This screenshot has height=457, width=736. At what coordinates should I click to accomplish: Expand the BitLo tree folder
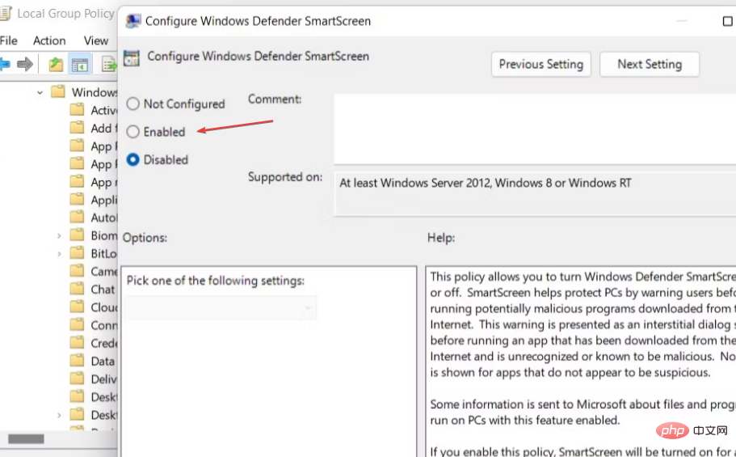[x=59, y=254]
